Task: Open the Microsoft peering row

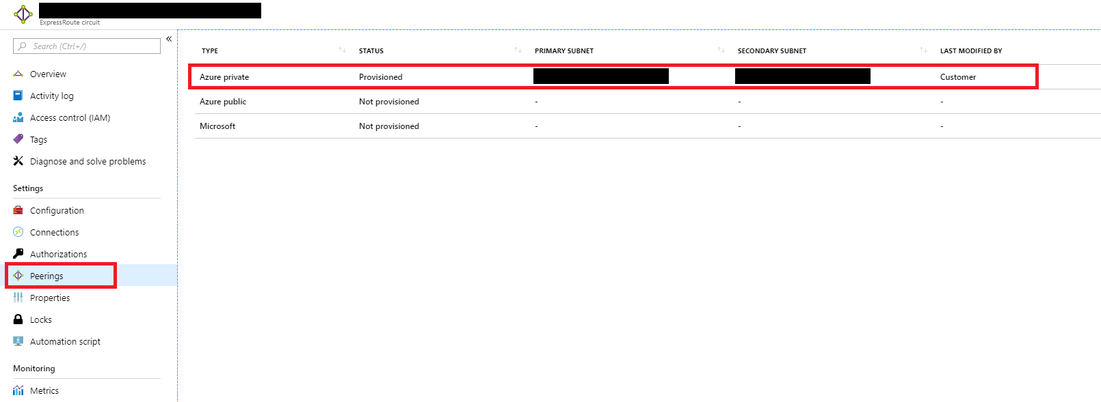Action: tap(217, 126)
